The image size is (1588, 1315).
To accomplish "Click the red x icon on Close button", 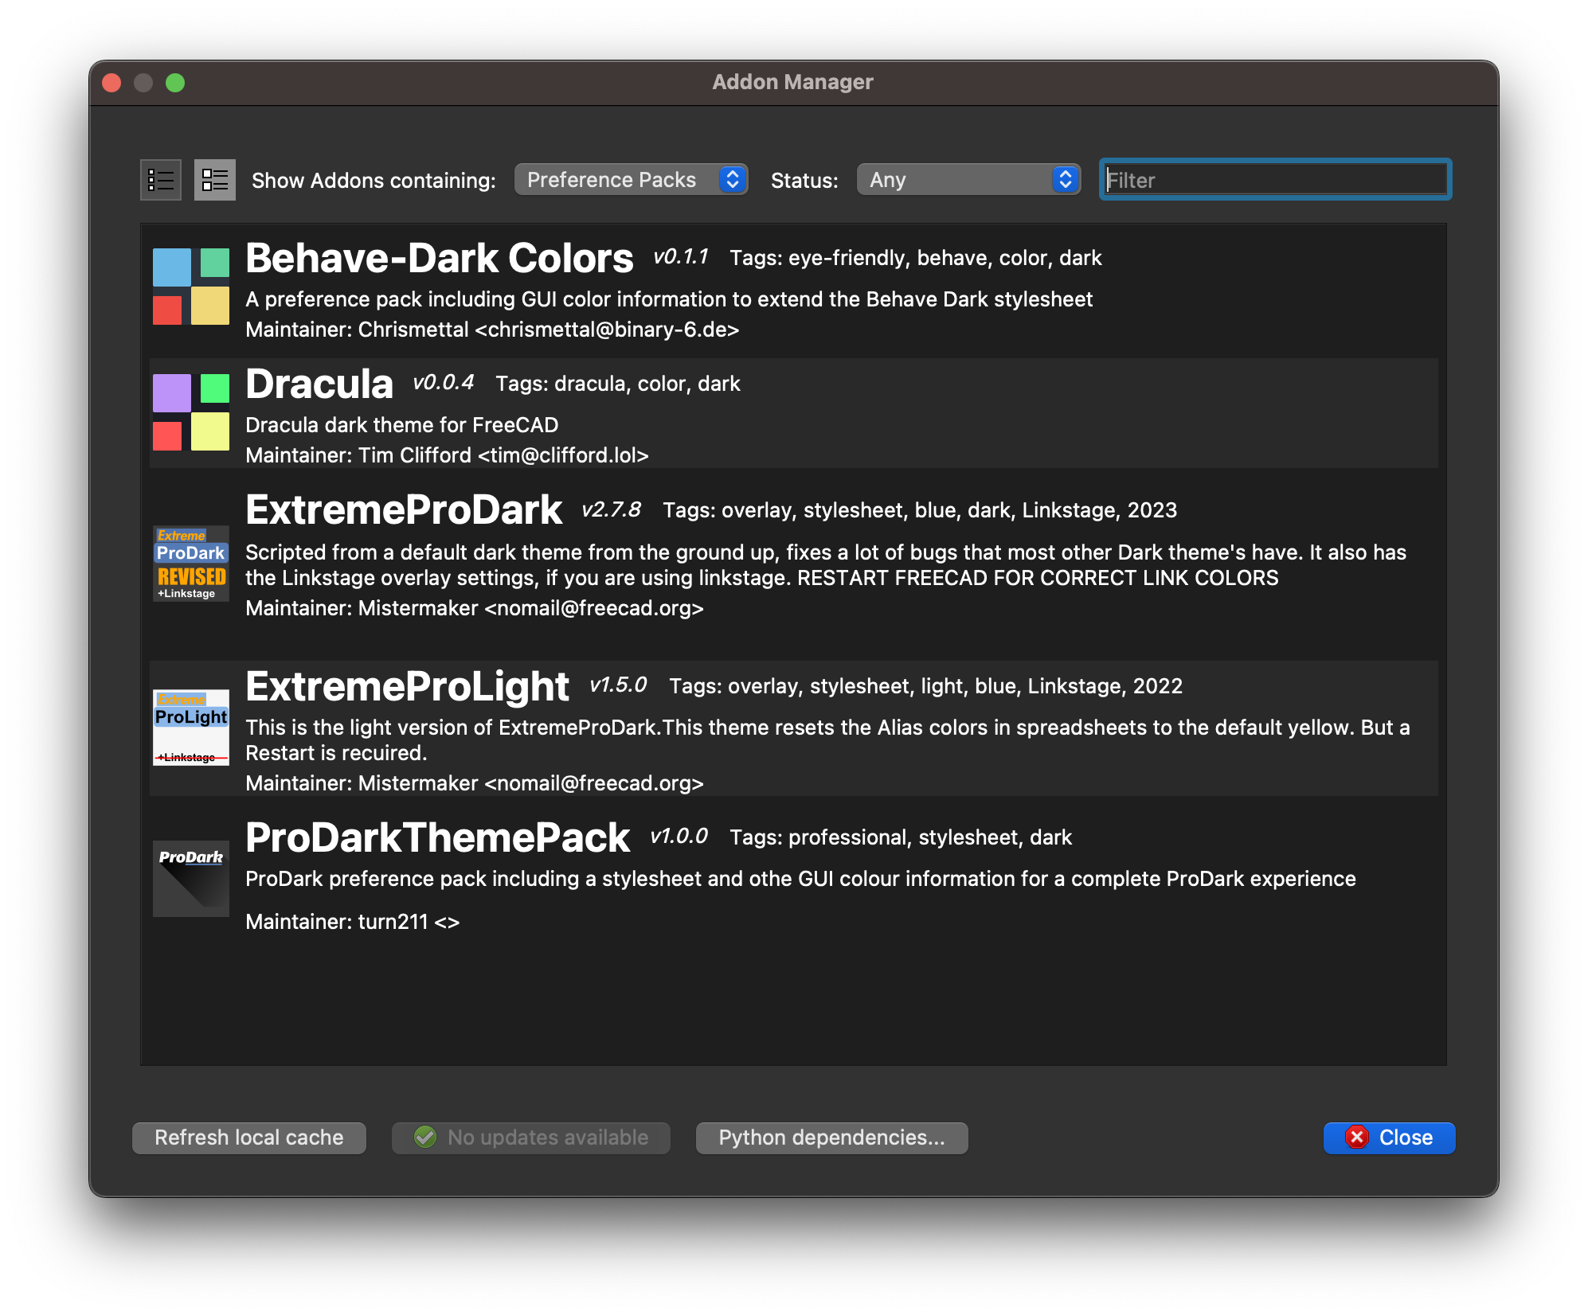I will coord(1356,1137).
